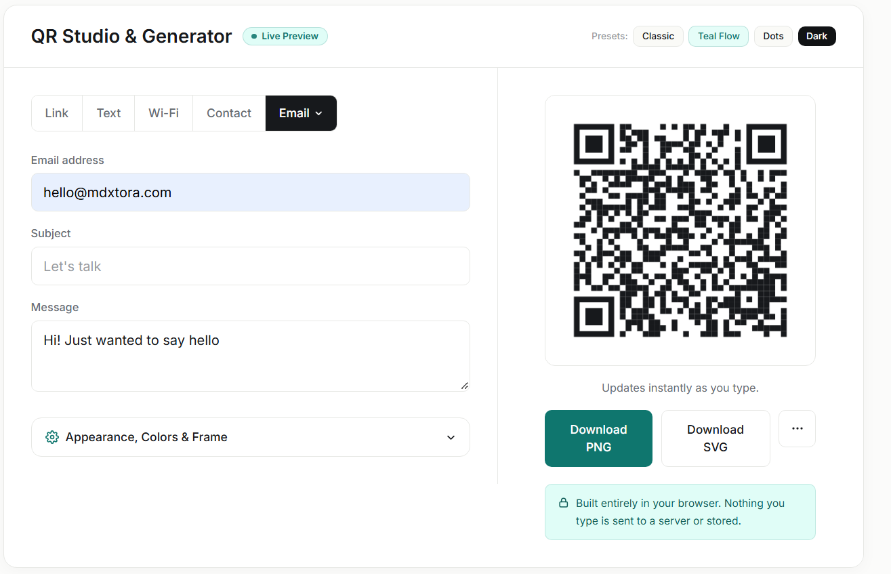Select the Wi-Fi tab
The image size is (891, 574).
(x=164, y=113)
